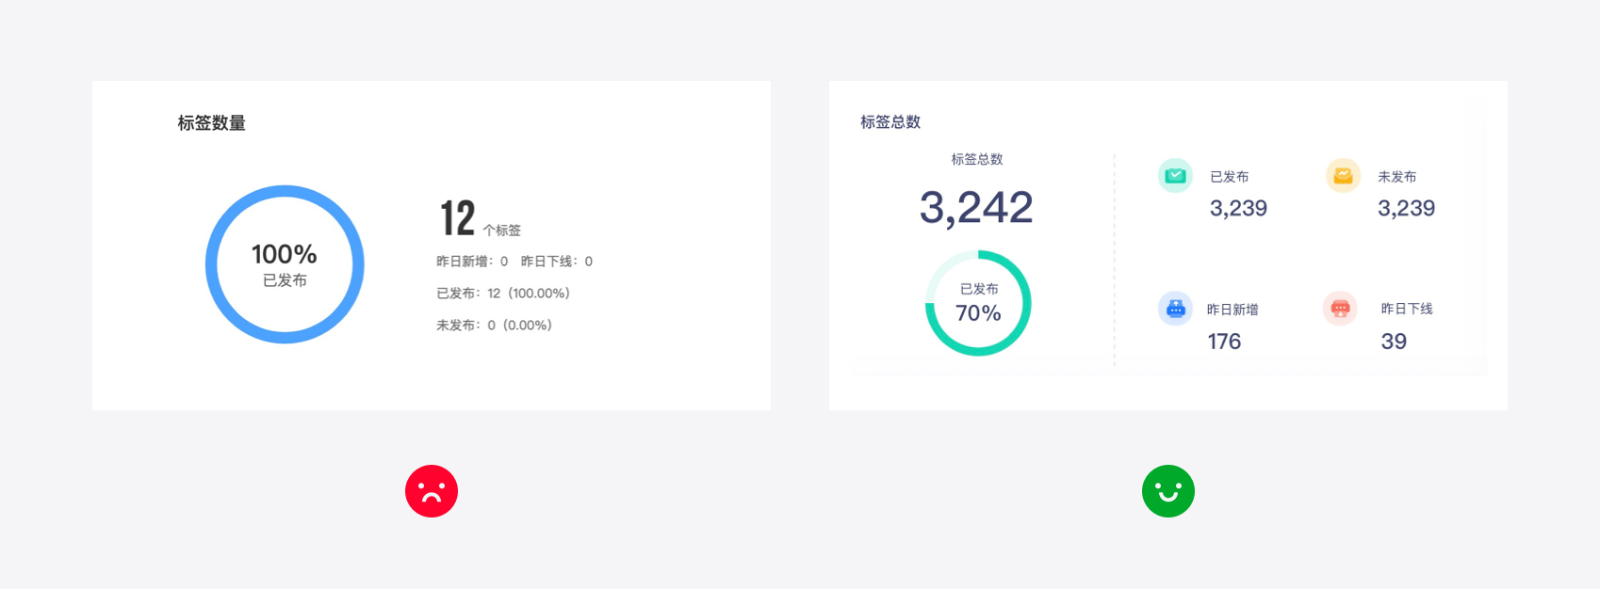Click the 未发布: 0 (0.00%) line
This screenshot has height=589, width=1600.
(494, 326)
